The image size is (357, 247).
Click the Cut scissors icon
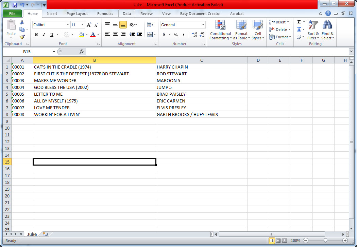click(x=22, y=22)
